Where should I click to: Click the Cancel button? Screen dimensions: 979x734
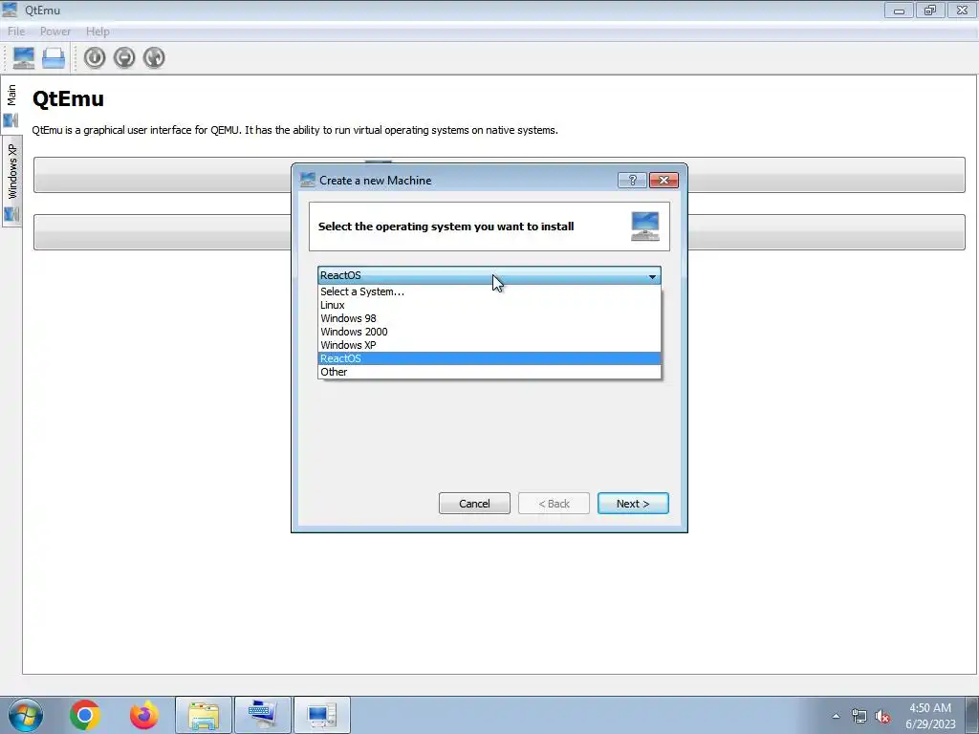(x=474, y=504)
